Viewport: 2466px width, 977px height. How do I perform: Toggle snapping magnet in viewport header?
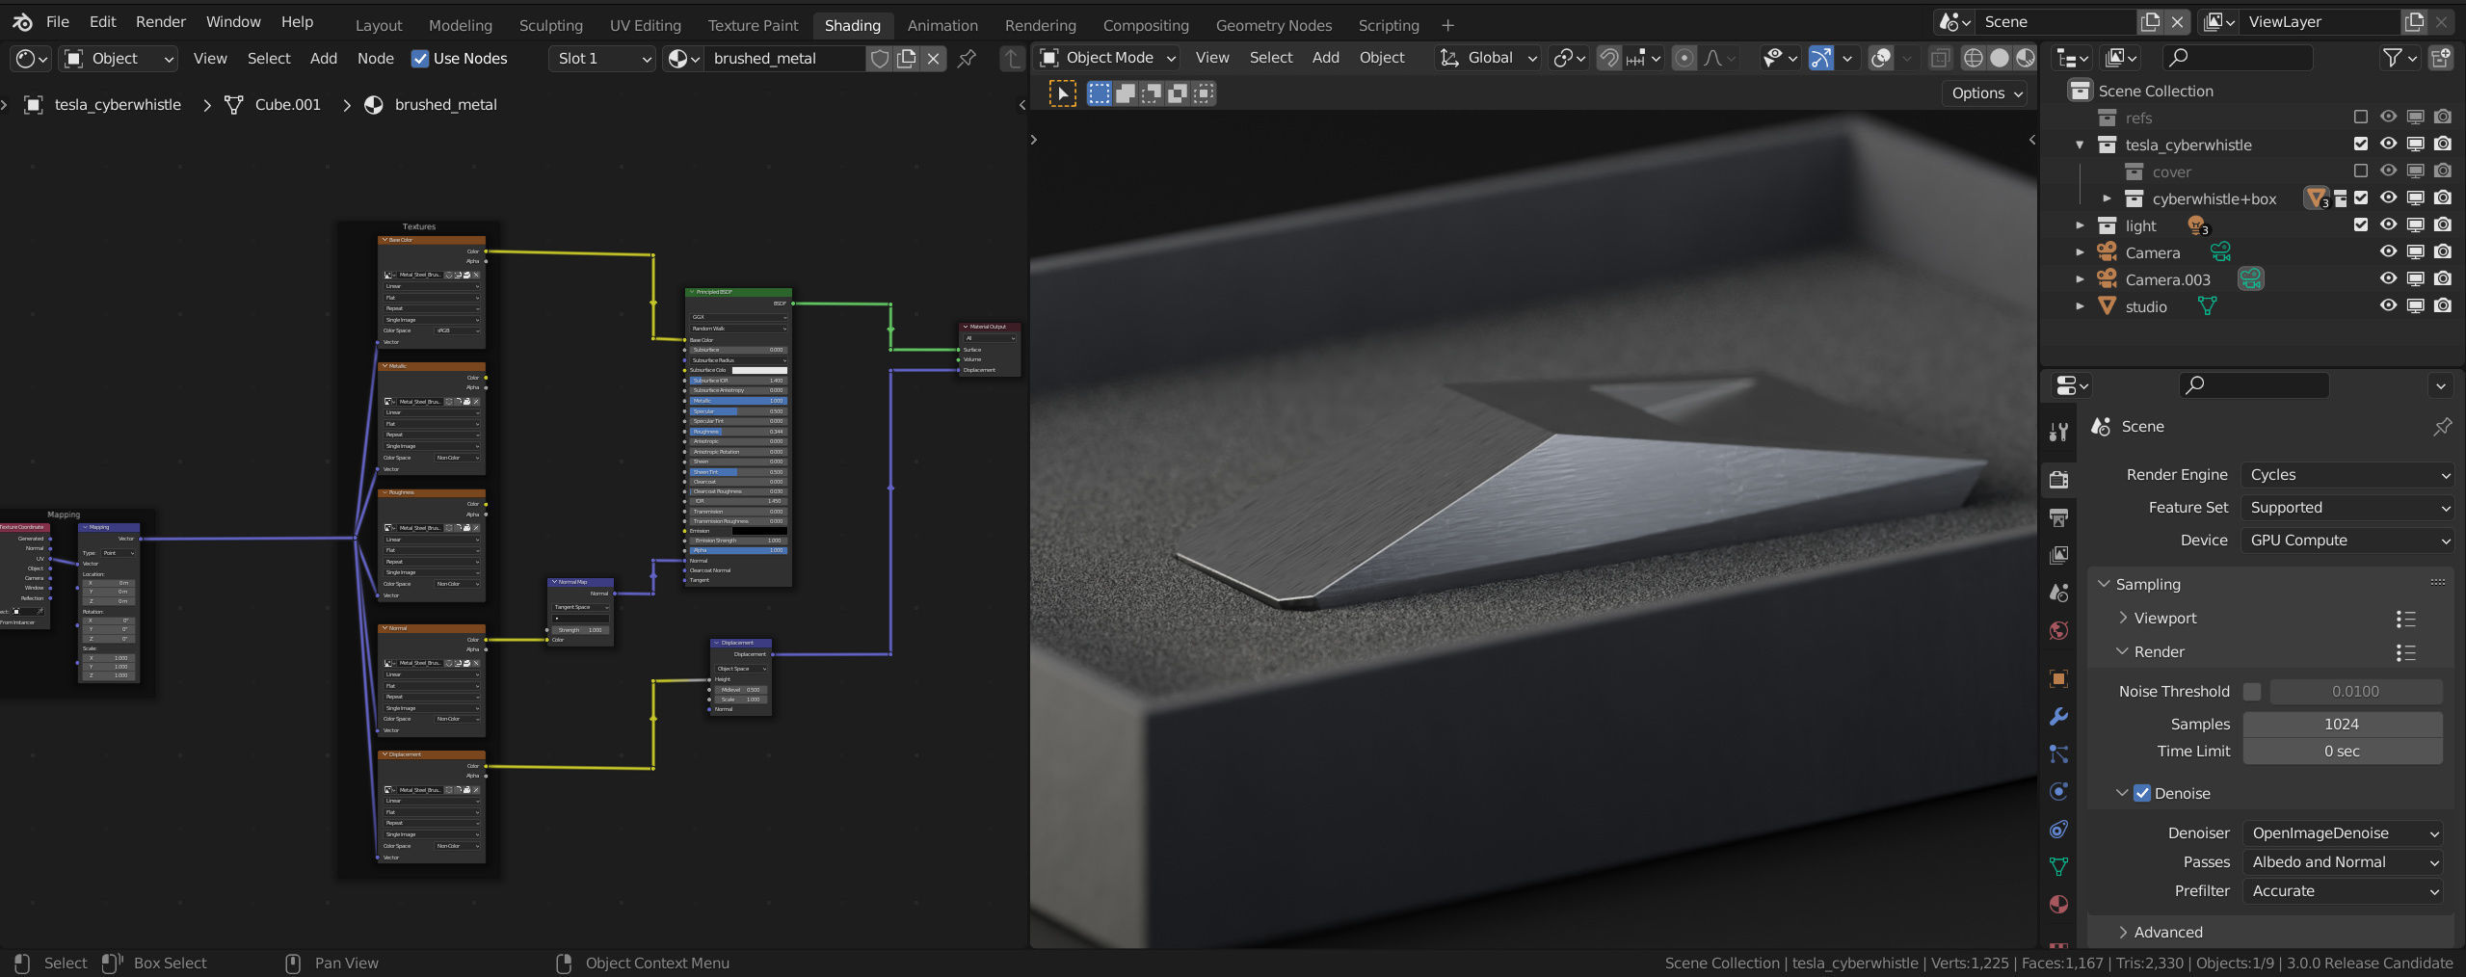coord(1608,58)
